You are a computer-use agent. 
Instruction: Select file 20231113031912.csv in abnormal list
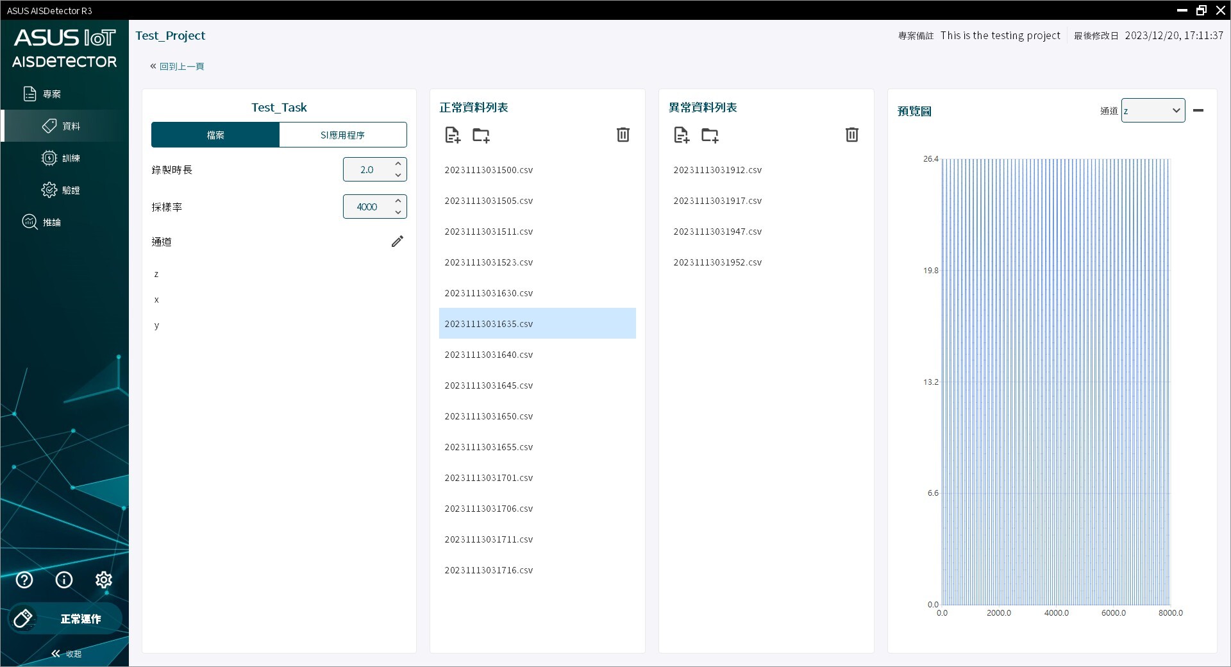click(717, 170)
